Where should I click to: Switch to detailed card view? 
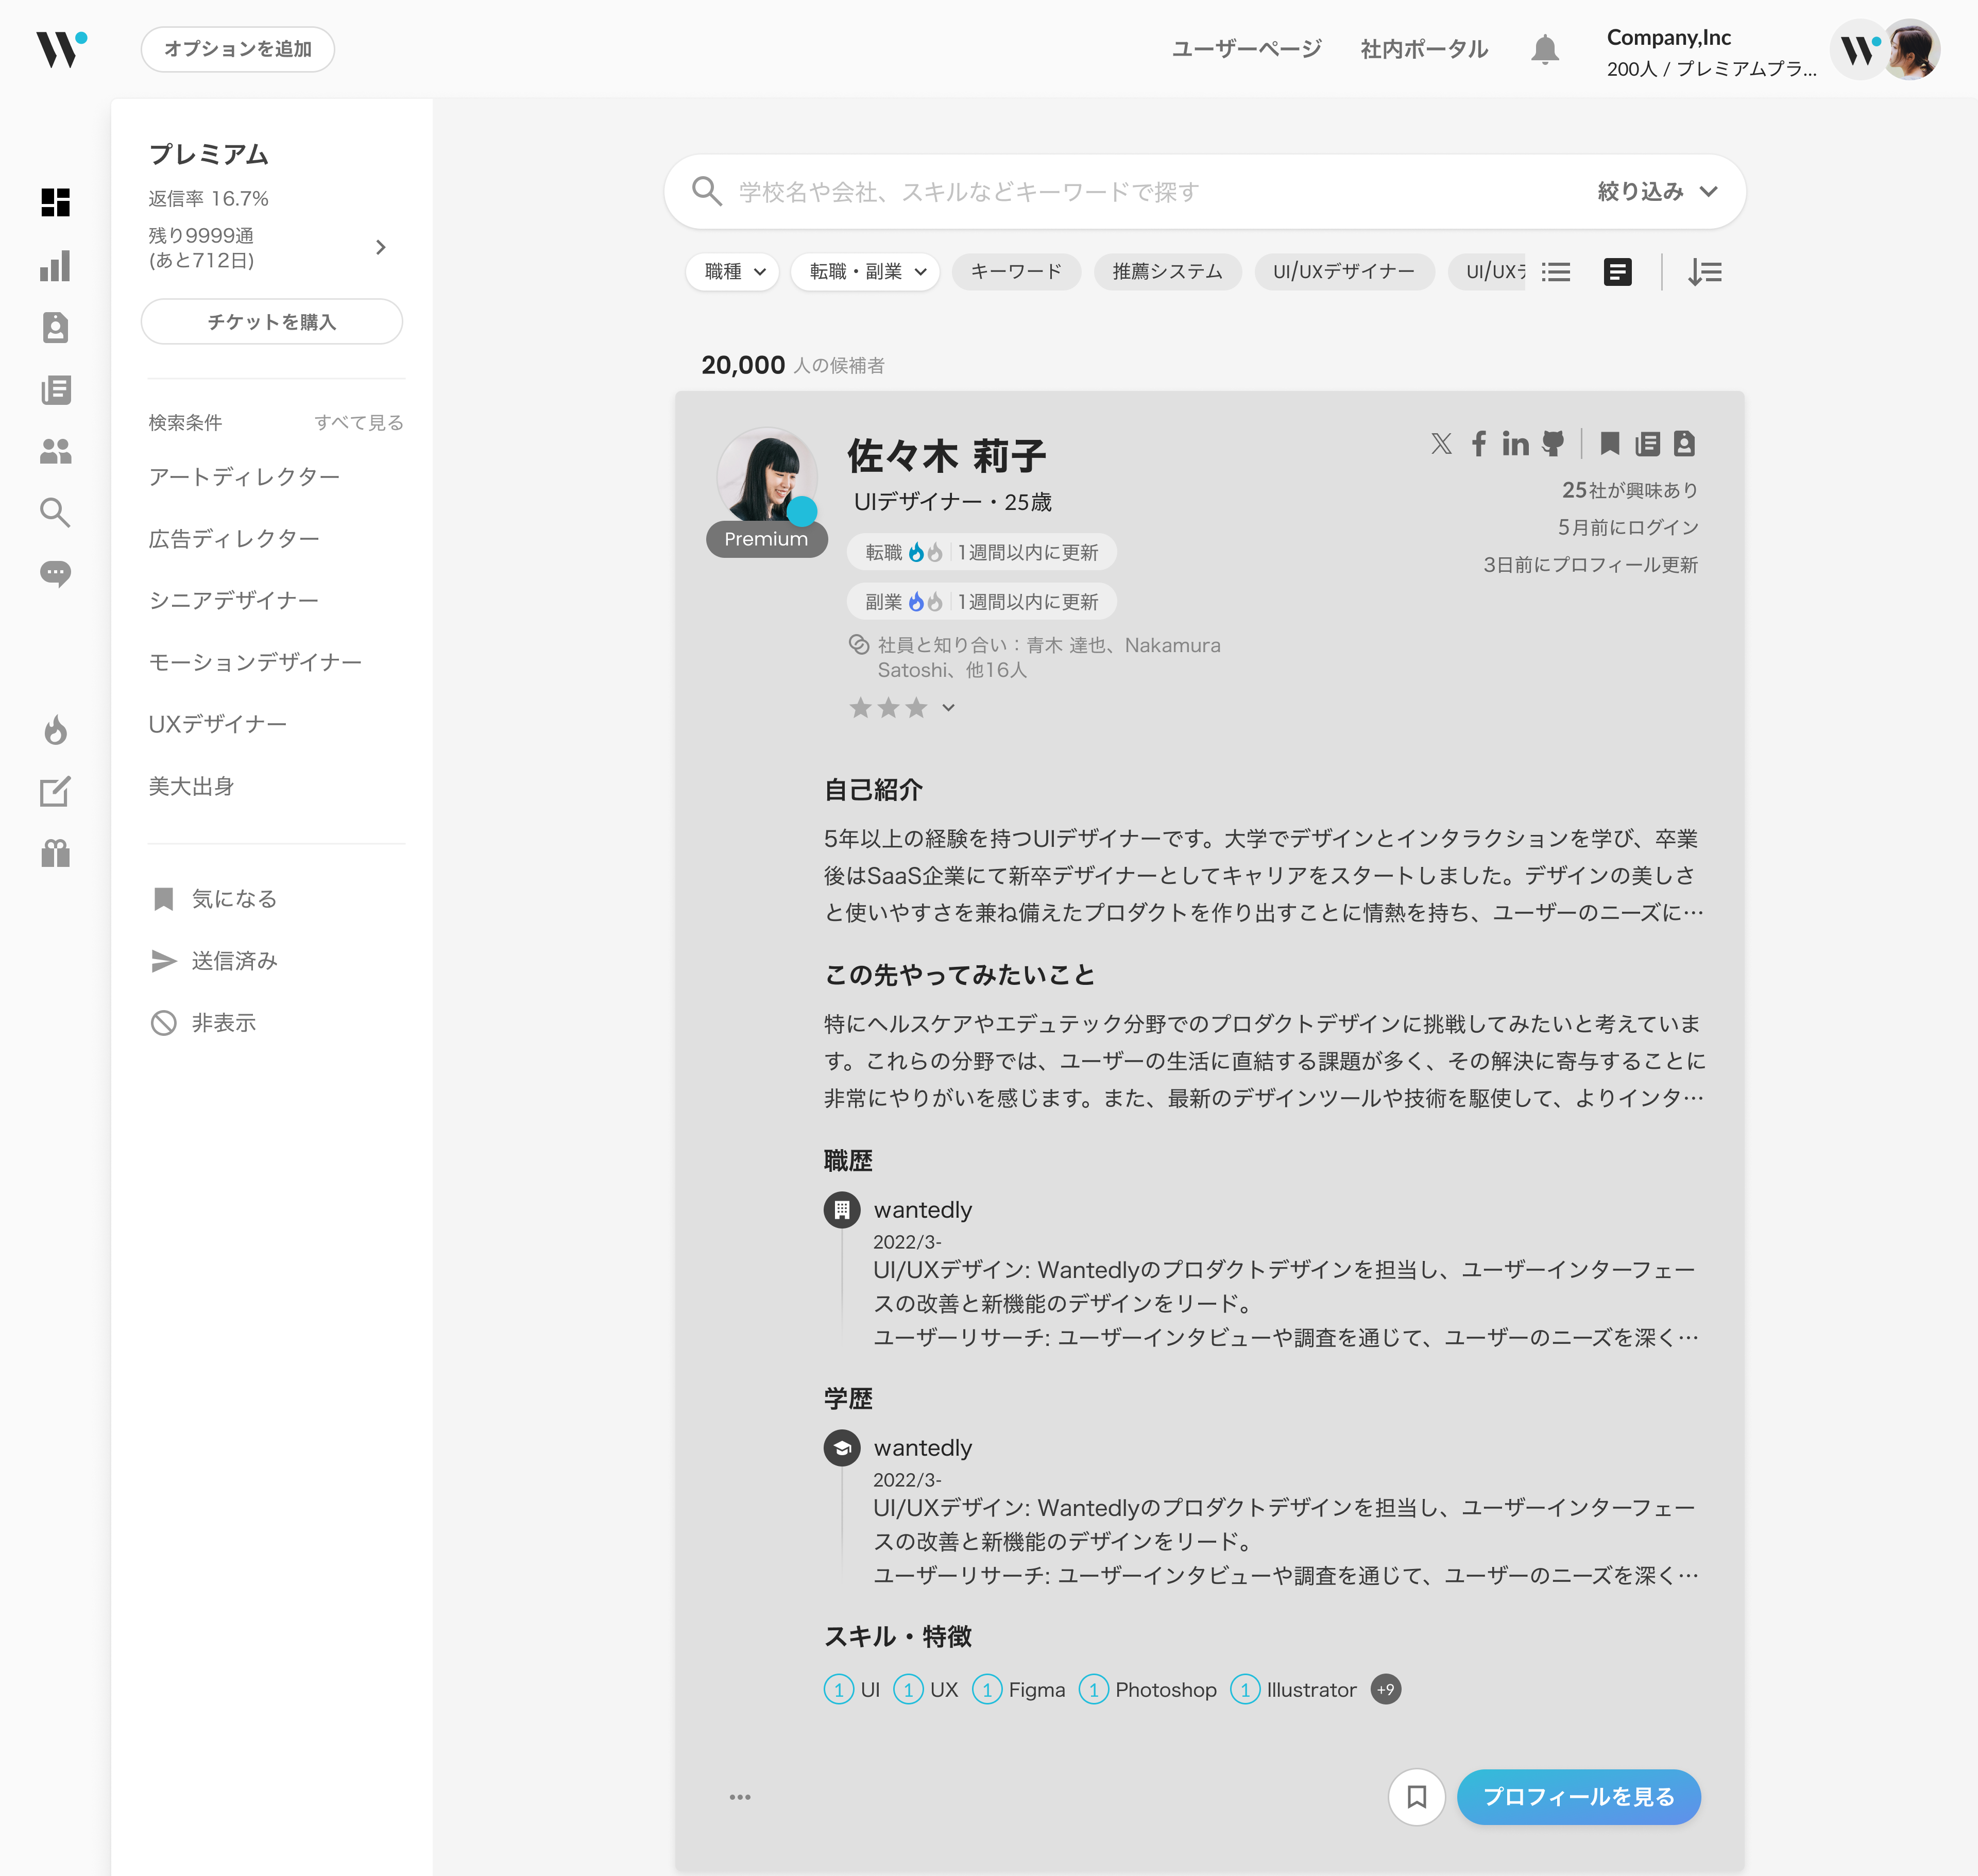pyautogui.click(x=1618, y=272)
